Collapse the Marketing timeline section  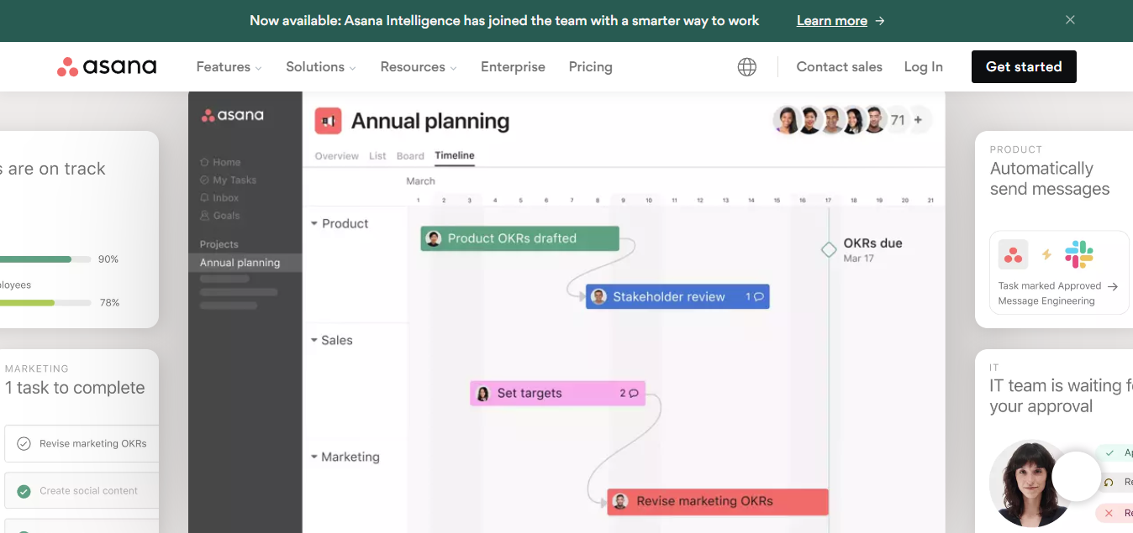[314, 457]
